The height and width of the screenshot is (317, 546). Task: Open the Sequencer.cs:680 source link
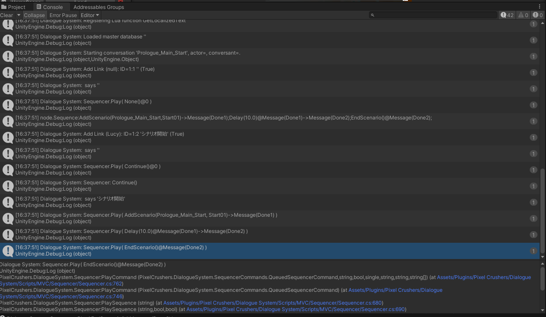pos(273,303)
